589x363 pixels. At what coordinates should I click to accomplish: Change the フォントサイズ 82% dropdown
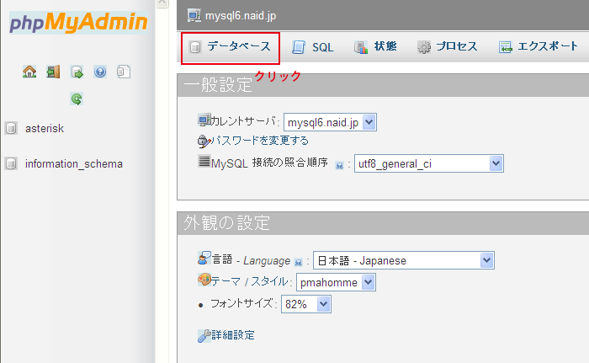305,304
